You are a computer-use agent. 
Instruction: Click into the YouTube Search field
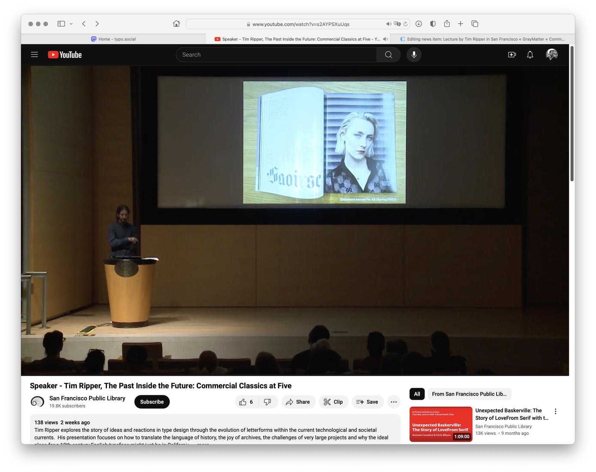pos(276,55)
